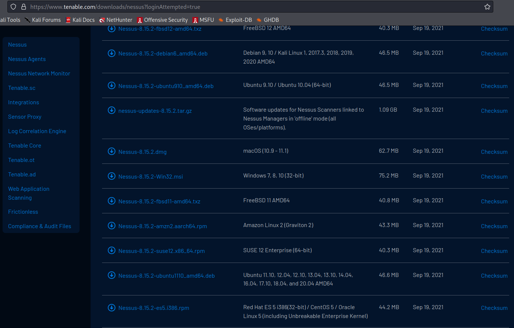View Checksum for Ubuntu 11.10 package
Image resolution: width=514 pixels, height=328 pixels.
coord(494,276)
